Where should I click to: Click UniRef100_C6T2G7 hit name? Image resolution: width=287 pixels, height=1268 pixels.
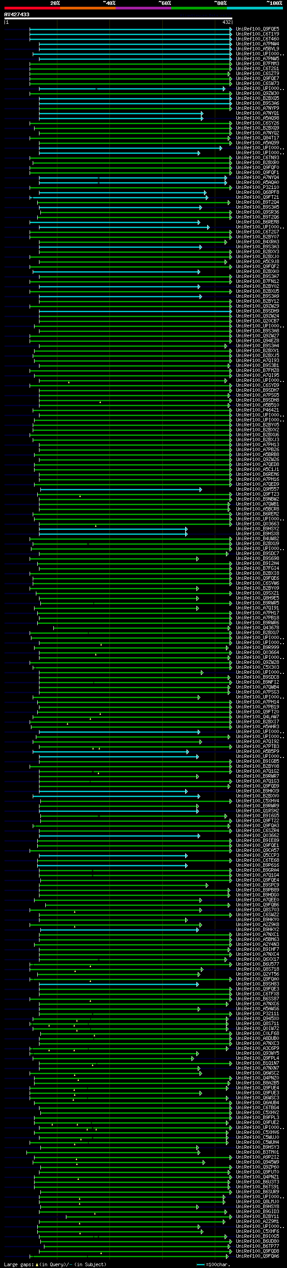(257, 232)
